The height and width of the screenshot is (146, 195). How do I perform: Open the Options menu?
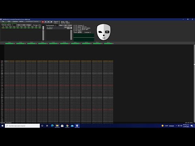pos(15,21)
